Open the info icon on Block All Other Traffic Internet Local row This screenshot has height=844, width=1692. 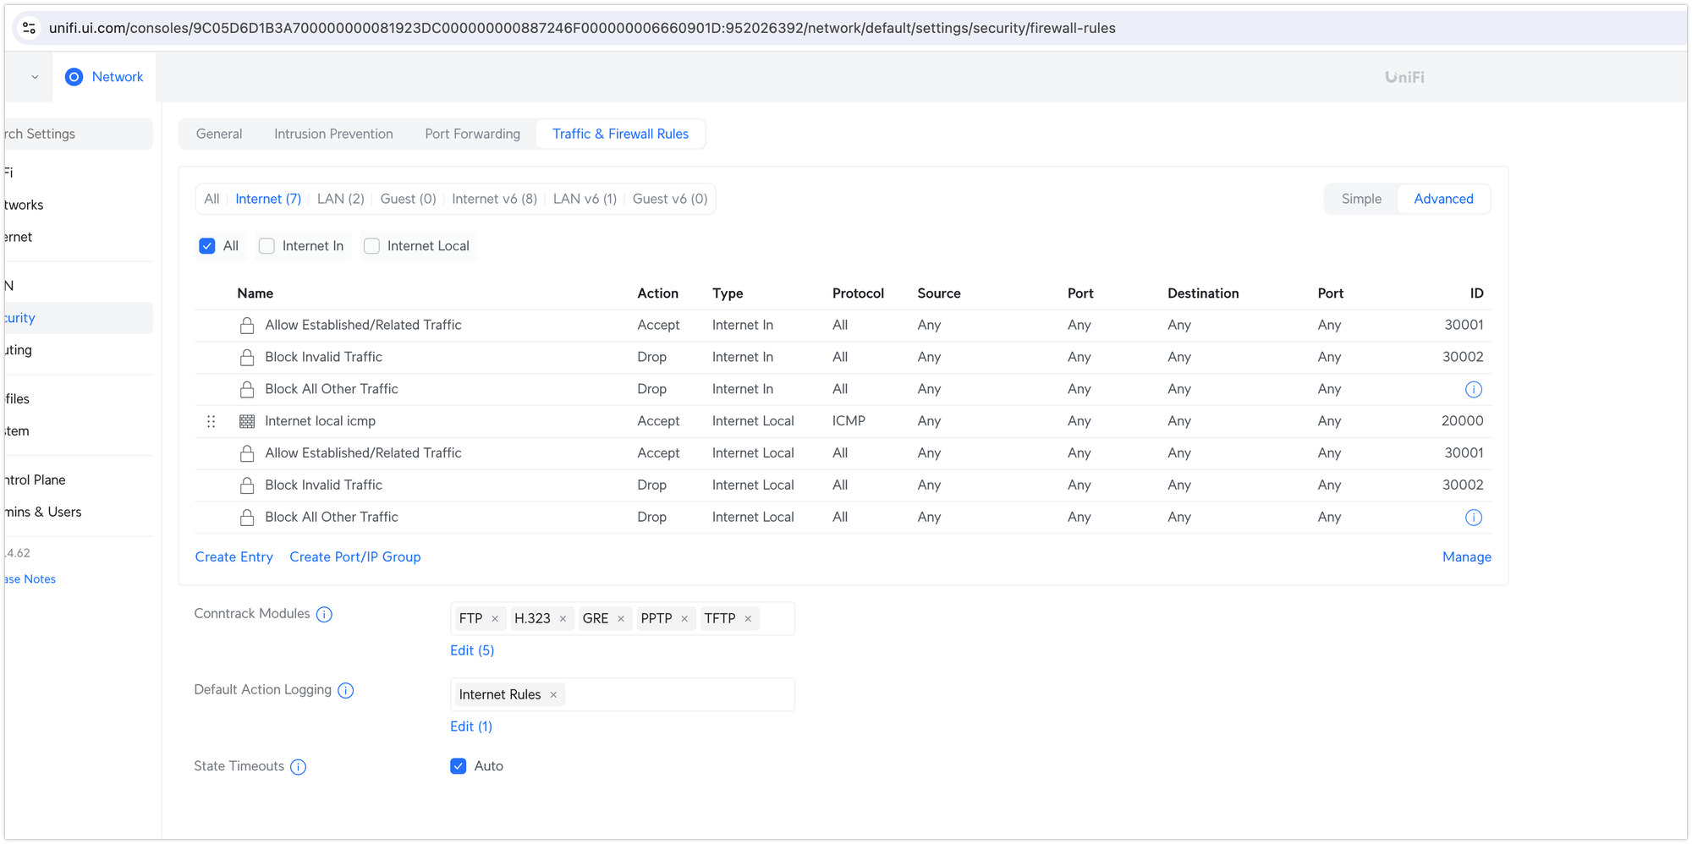click(x=1474, y=517)
